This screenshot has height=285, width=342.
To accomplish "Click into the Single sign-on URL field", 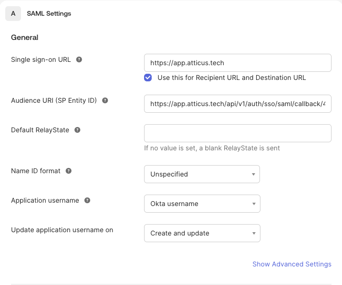I will (x=238, y=63).
